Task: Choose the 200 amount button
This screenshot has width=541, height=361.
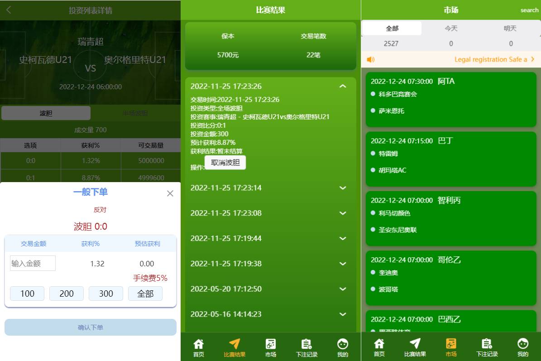Action: click(x=67, y=294)
